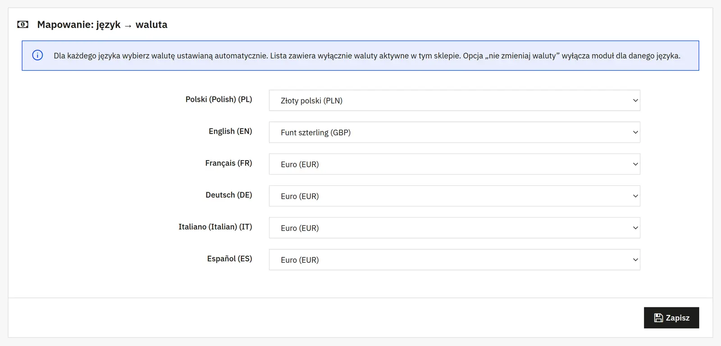
Task: Save the mapping with the Zapisz button
Action: [x=671, y=318]
